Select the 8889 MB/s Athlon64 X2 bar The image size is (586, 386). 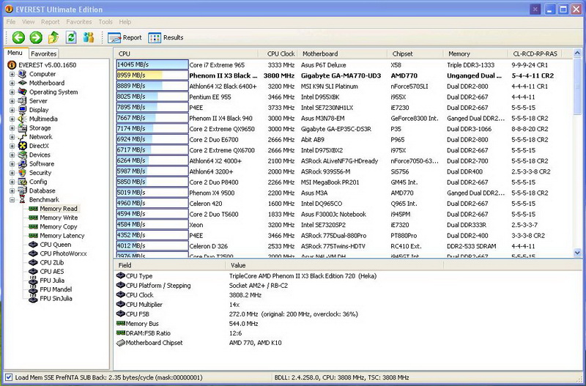coord(152,86)
